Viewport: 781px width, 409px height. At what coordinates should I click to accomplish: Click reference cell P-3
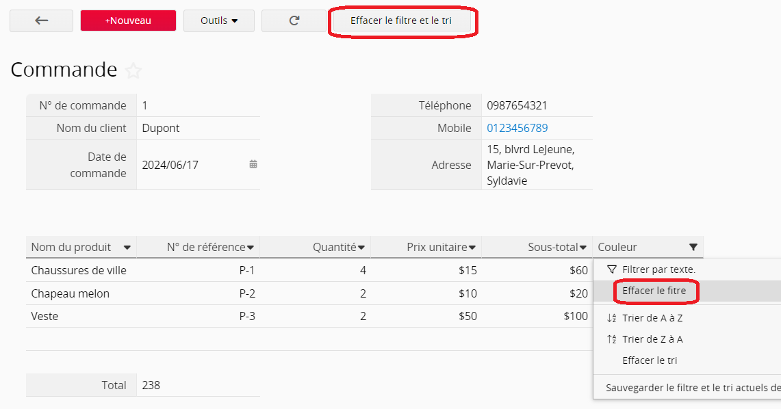[199, 316]
